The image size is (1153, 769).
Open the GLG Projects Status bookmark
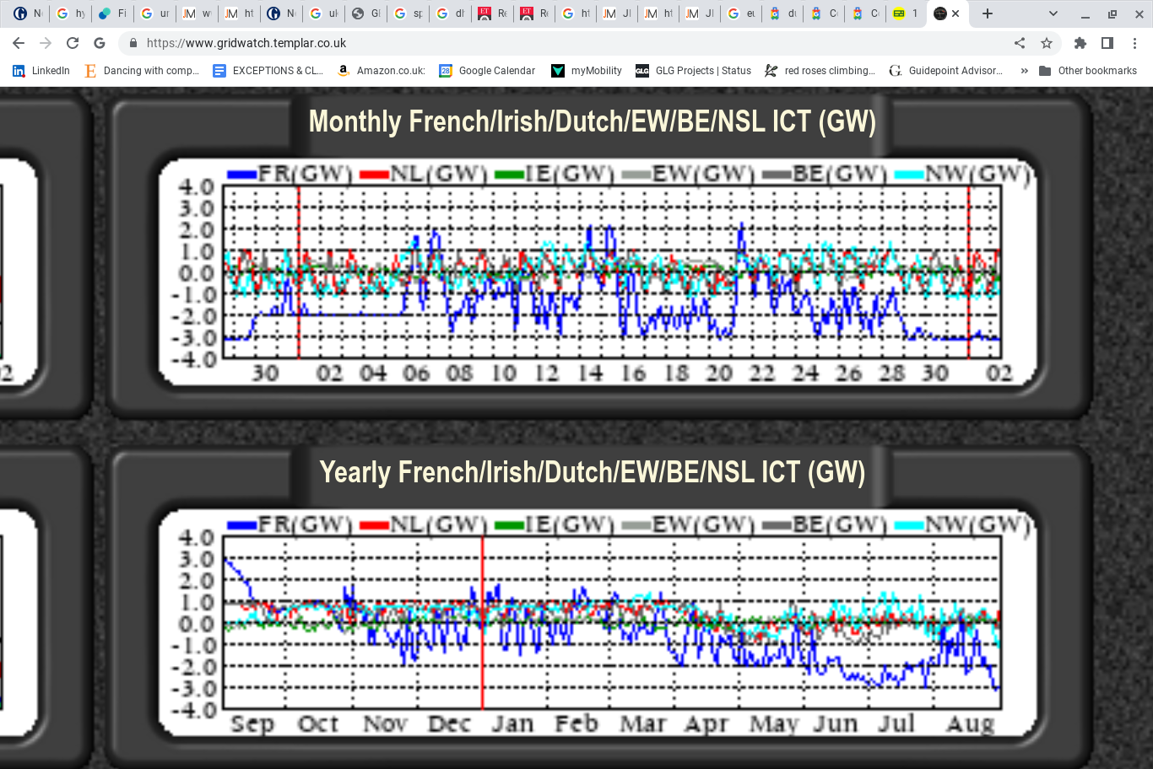(693, 71)
